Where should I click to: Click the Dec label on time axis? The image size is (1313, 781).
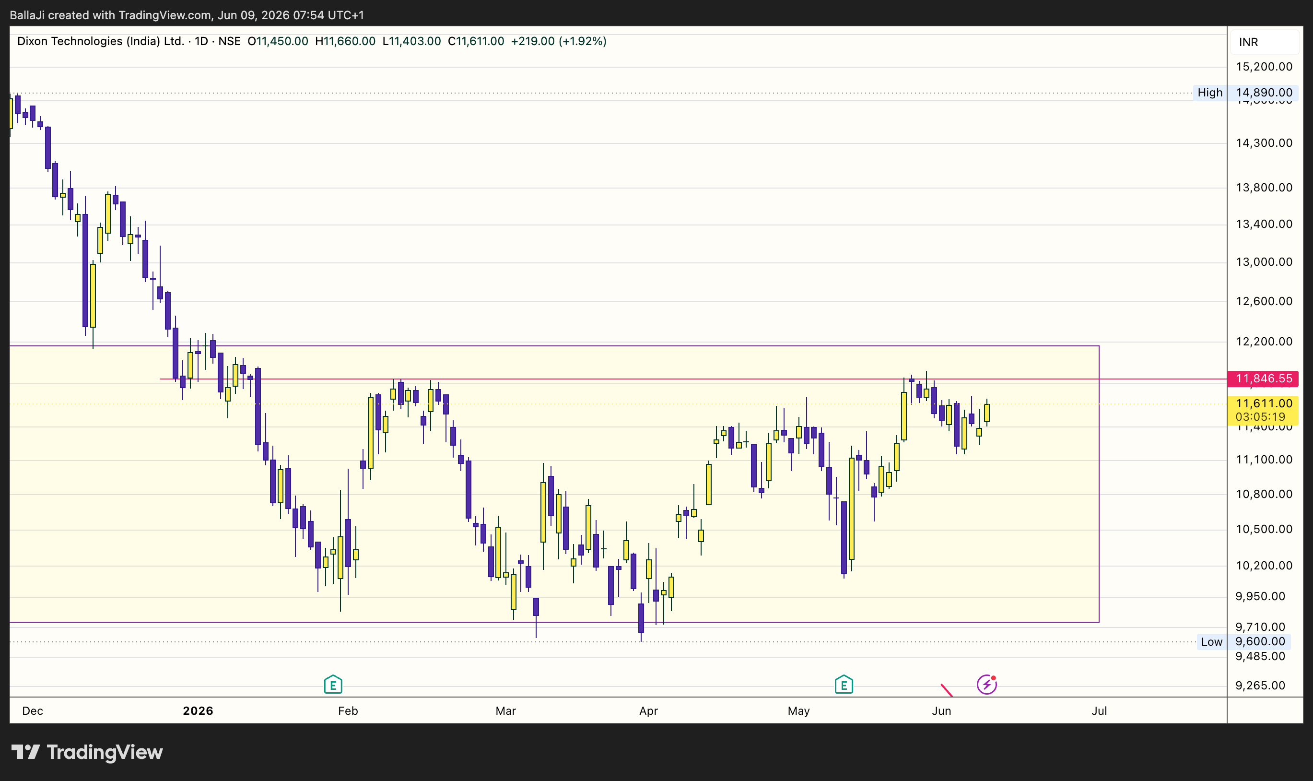[x=33, y=711]
